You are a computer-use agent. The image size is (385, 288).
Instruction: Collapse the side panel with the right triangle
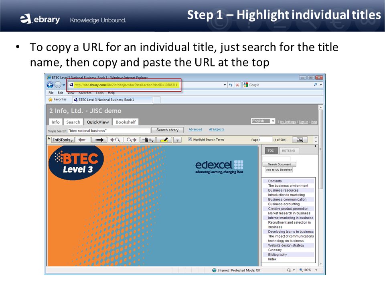(x=316, y=146)
